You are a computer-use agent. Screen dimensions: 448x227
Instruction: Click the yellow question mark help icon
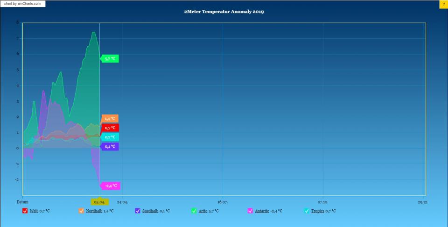pos(443,4)
